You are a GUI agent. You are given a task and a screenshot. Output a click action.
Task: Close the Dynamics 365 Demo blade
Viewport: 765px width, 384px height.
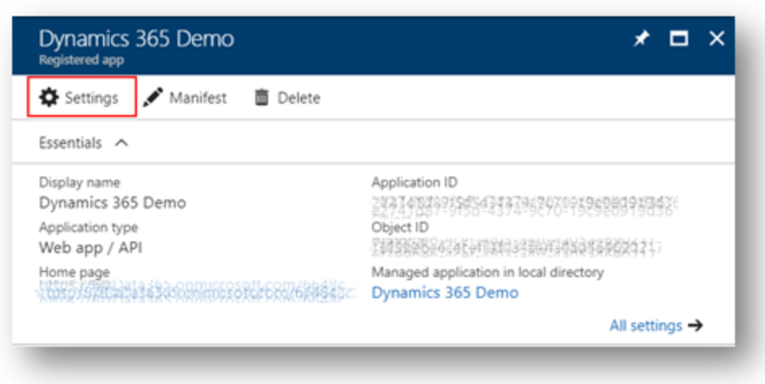[716, 39]
